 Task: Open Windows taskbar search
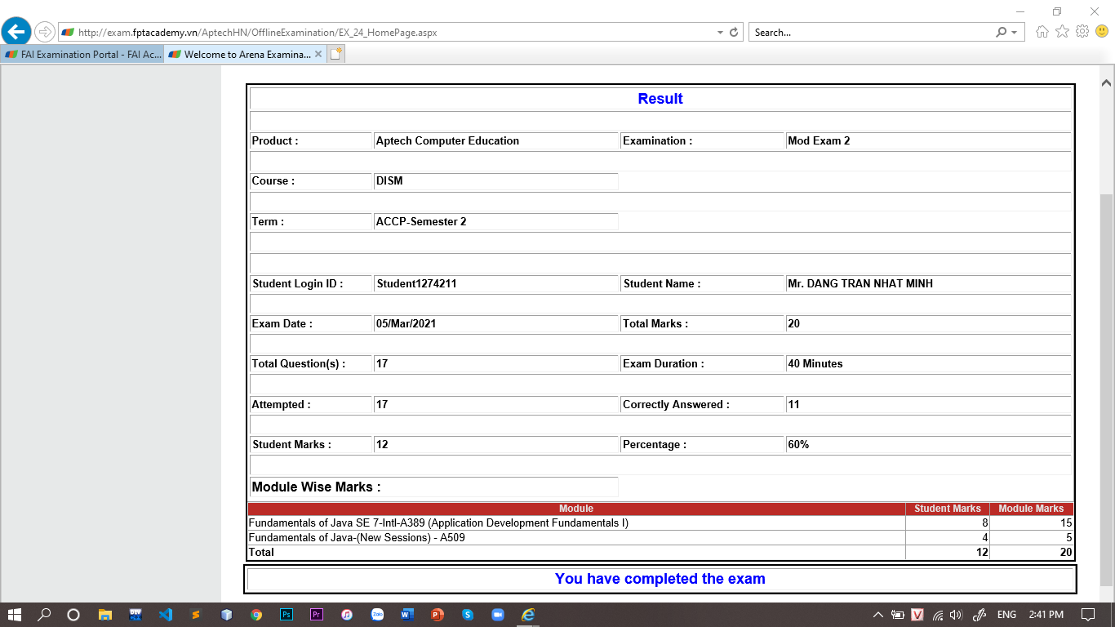(44, 614)
